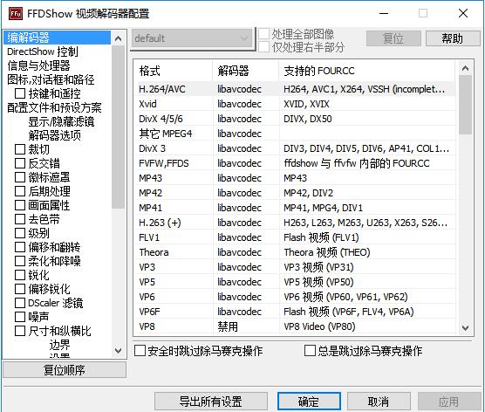
Task: Click the codec list scrollbar thumb
Action: 465,105
